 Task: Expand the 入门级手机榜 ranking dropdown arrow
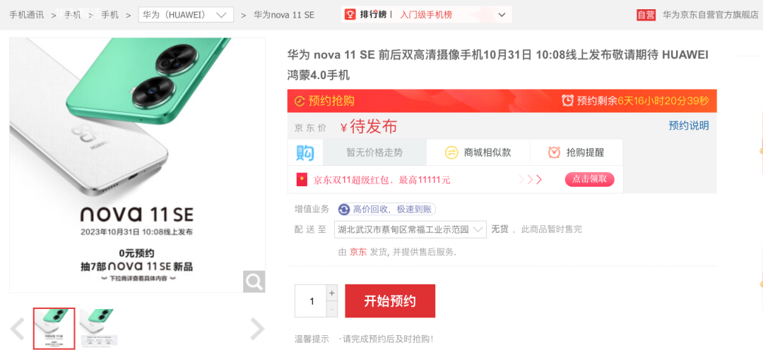(502, 15)
